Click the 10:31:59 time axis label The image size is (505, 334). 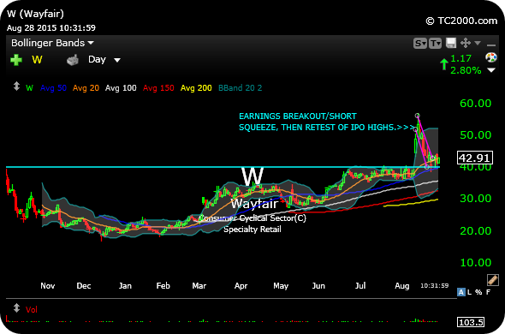pos(435,286)
